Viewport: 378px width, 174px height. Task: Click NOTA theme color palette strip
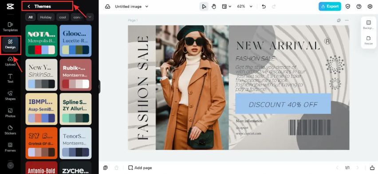41,50
